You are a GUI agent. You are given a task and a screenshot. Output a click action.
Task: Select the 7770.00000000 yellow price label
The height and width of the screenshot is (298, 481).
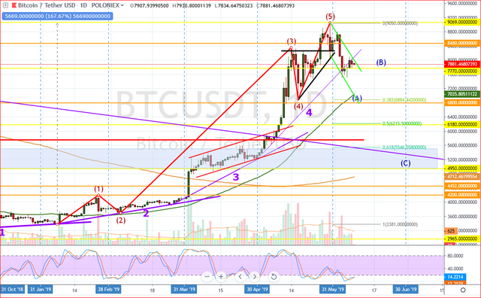tap(462, 71)
